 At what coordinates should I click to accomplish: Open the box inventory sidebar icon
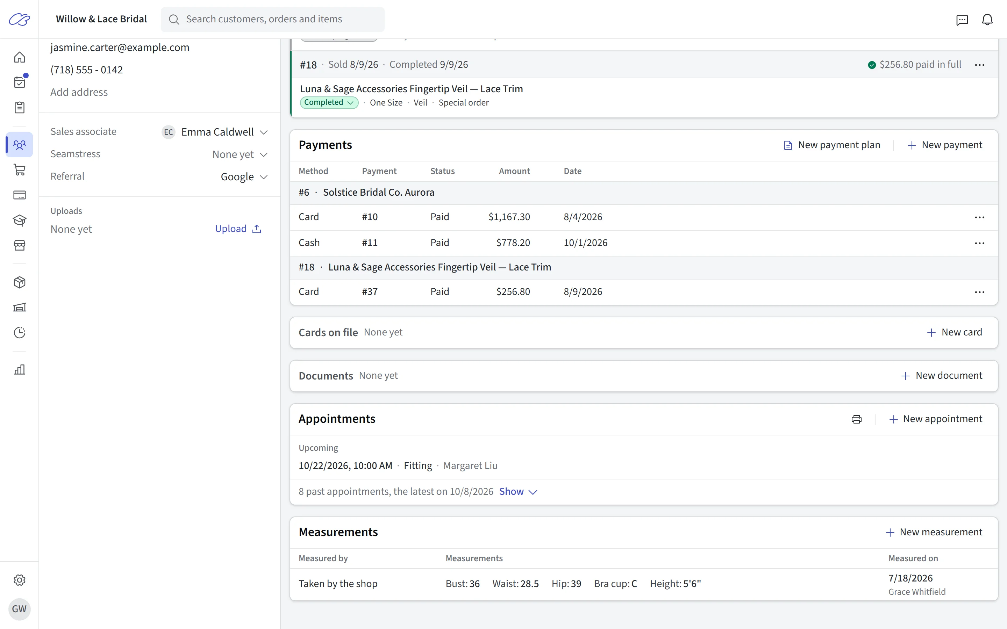[20, 282]
